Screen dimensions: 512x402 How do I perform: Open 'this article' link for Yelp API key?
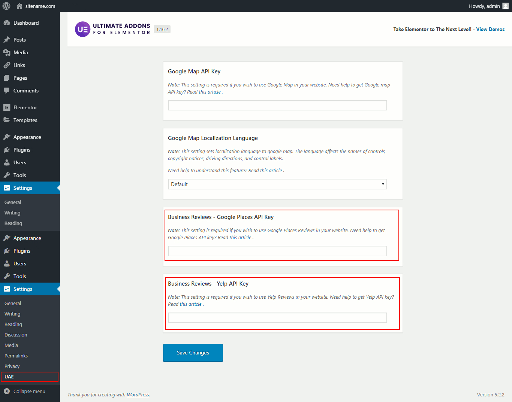point(191,304)
